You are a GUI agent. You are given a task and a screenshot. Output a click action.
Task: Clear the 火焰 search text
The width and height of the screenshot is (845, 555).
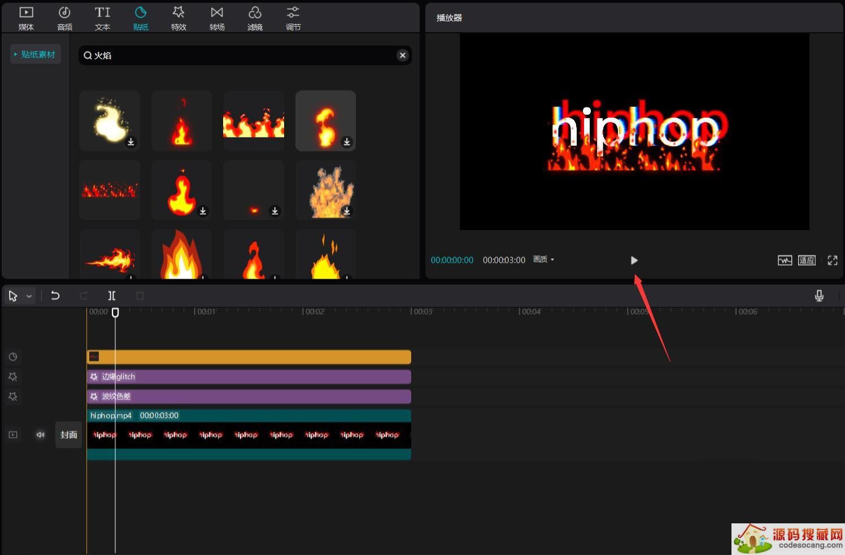[402, 55]
